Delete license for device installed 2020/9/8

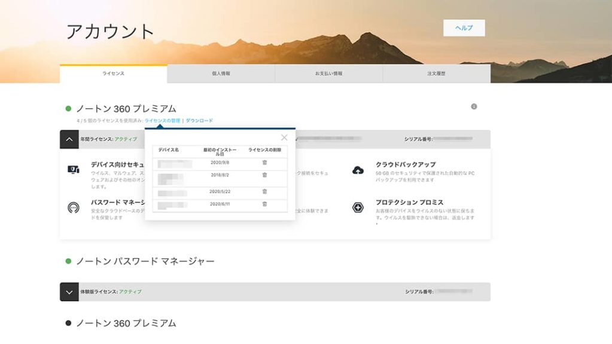click(264, 163)
